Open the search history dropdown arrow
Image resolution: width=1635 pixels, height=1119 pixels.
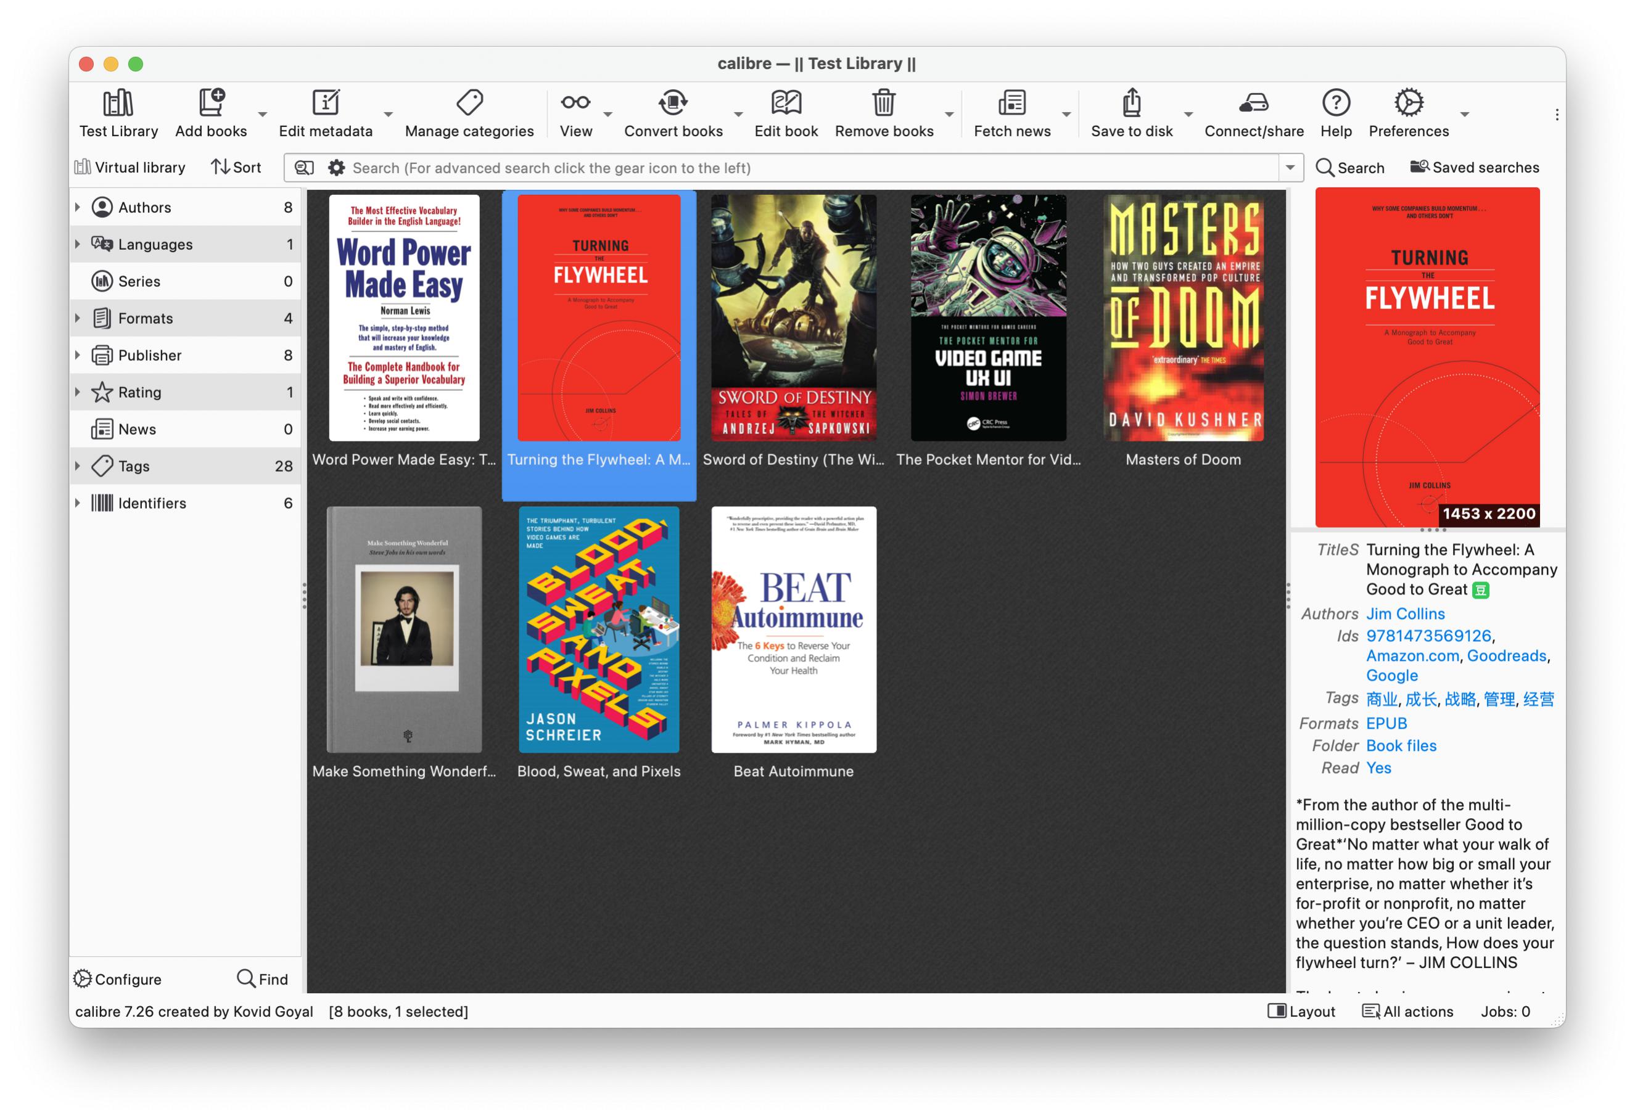tap(1290, 168)
